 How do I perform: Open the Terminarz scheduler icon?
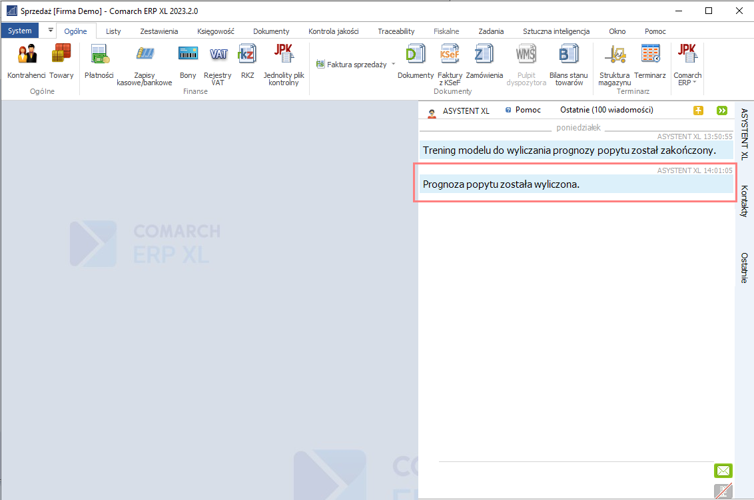650,61
